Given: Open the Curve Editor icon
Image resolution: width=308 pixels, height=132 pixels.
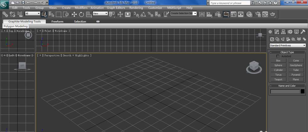Looking at the screenshot, I should point(233,14).
